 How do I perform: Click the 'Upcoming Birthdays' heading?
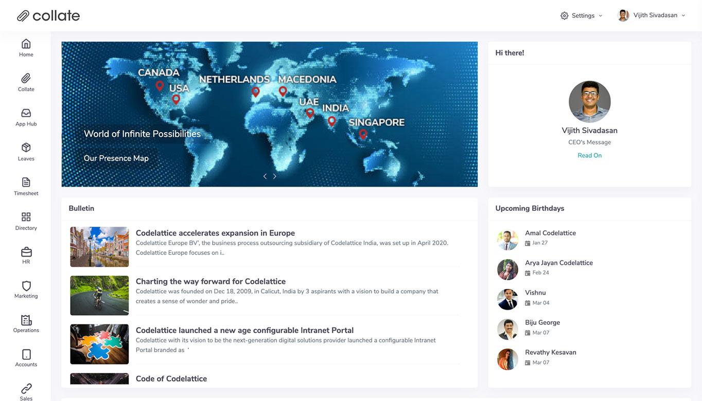[530, 208]
